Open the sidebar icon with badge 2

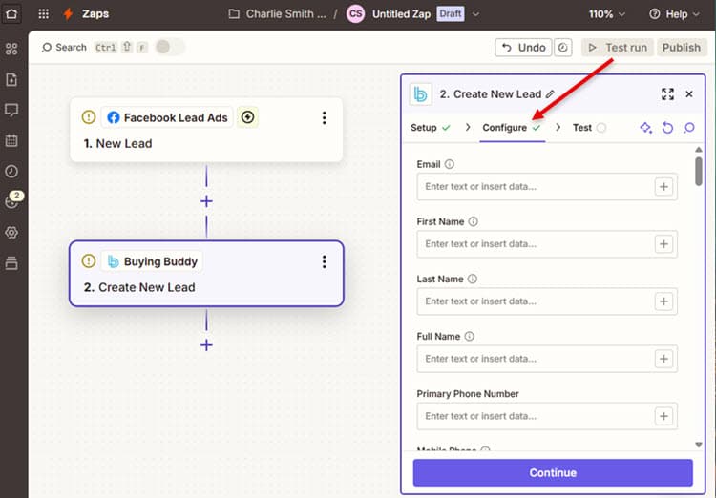point(12,200)
